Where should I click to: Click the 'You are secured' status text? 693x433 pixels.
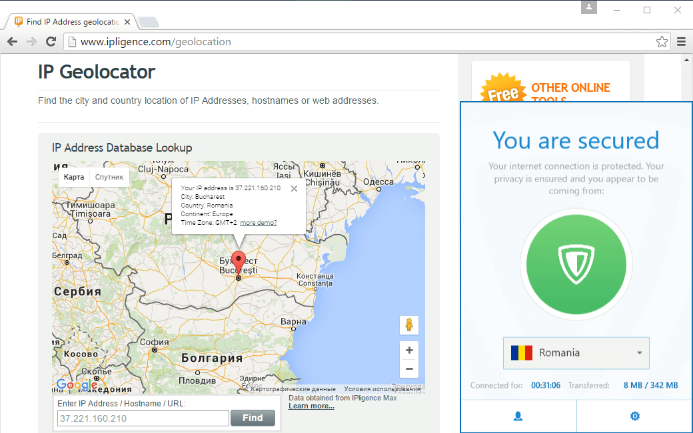(x=576, y=140)
